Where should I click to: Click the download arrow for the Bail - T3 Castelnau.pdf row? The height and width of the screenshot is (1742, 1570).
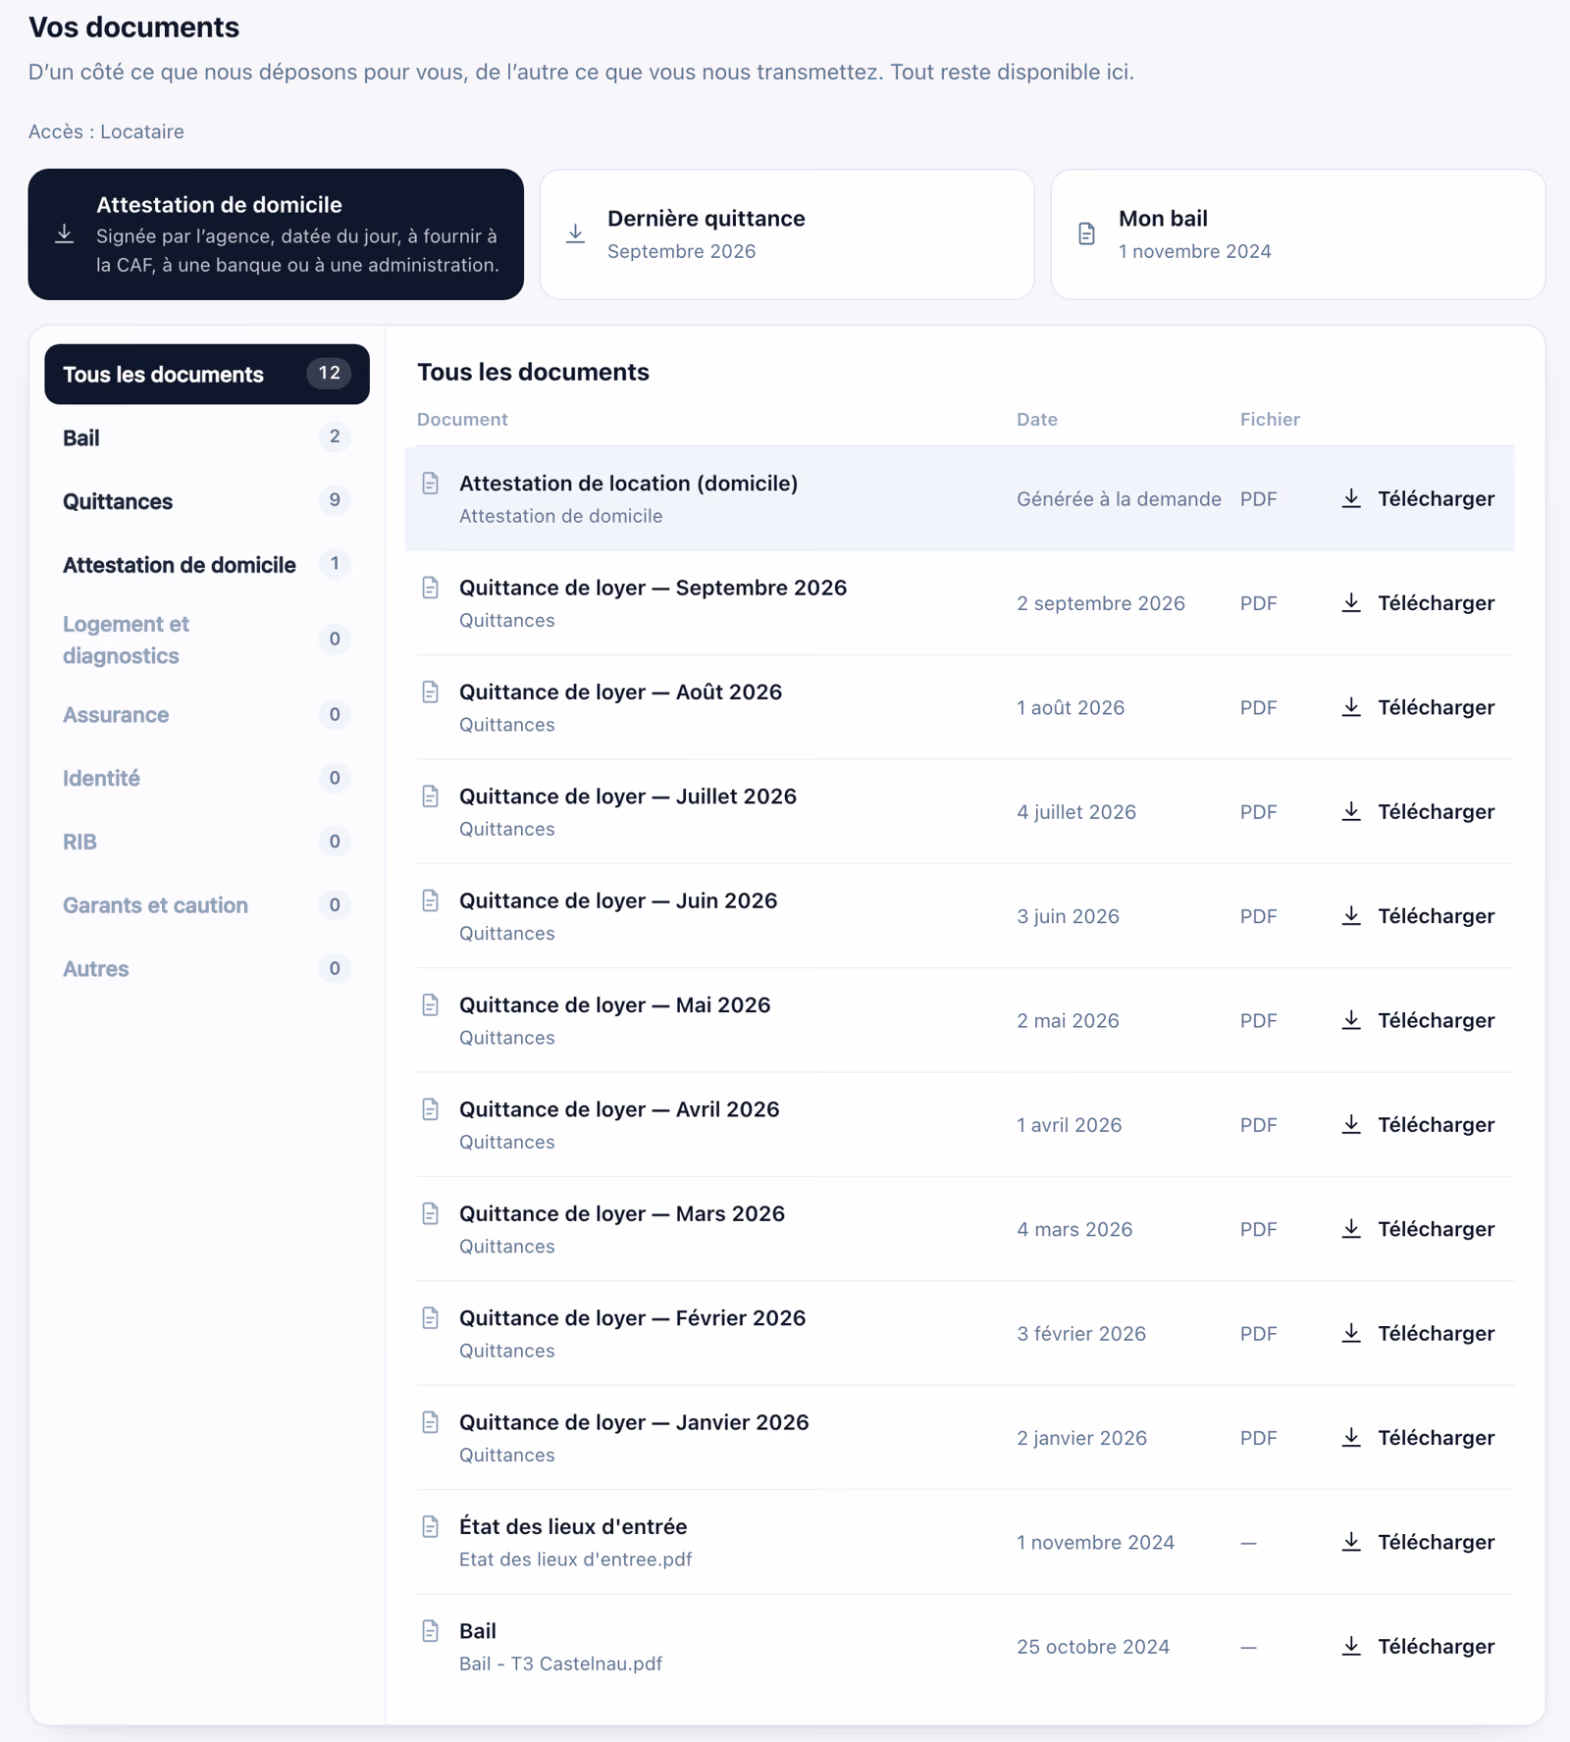(1351, 1647)
